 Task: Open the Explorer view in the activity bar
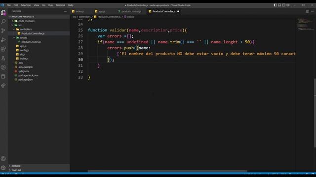coord(3,13)
